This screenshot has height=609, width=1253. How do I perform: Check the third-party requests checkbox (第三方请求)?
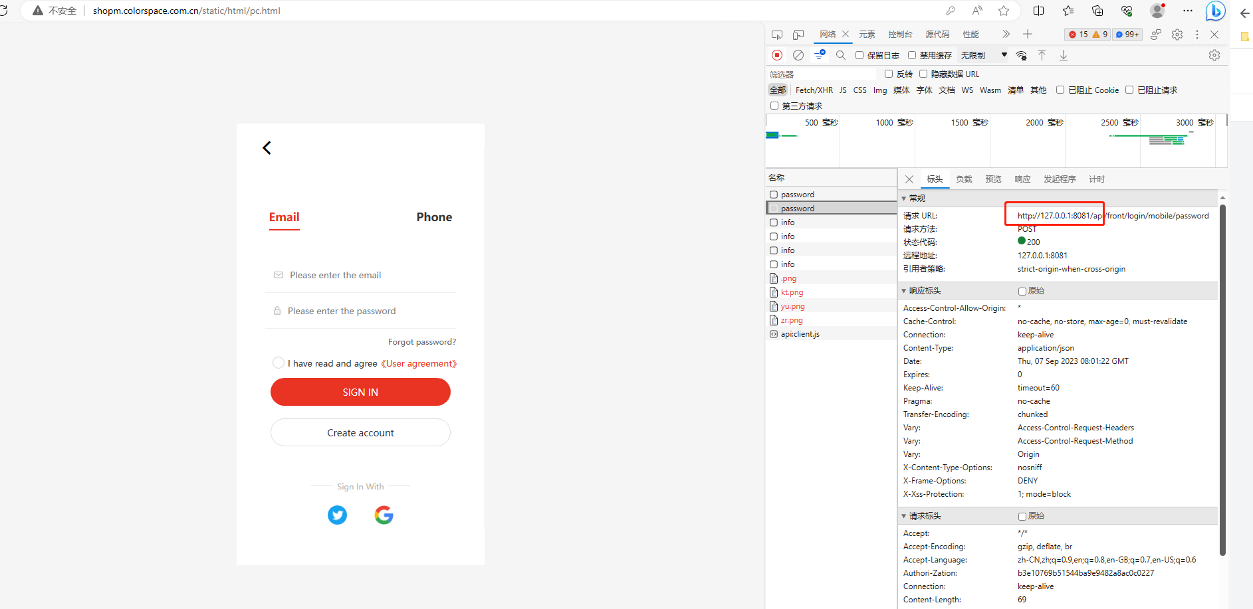click(774, 106)
